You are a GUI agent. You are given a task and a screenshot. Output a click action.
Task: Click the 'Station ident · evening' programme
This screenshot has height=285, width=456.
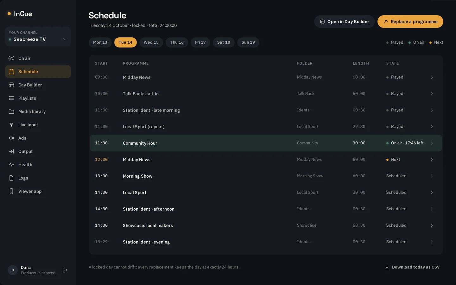click(x=146, y=242)
